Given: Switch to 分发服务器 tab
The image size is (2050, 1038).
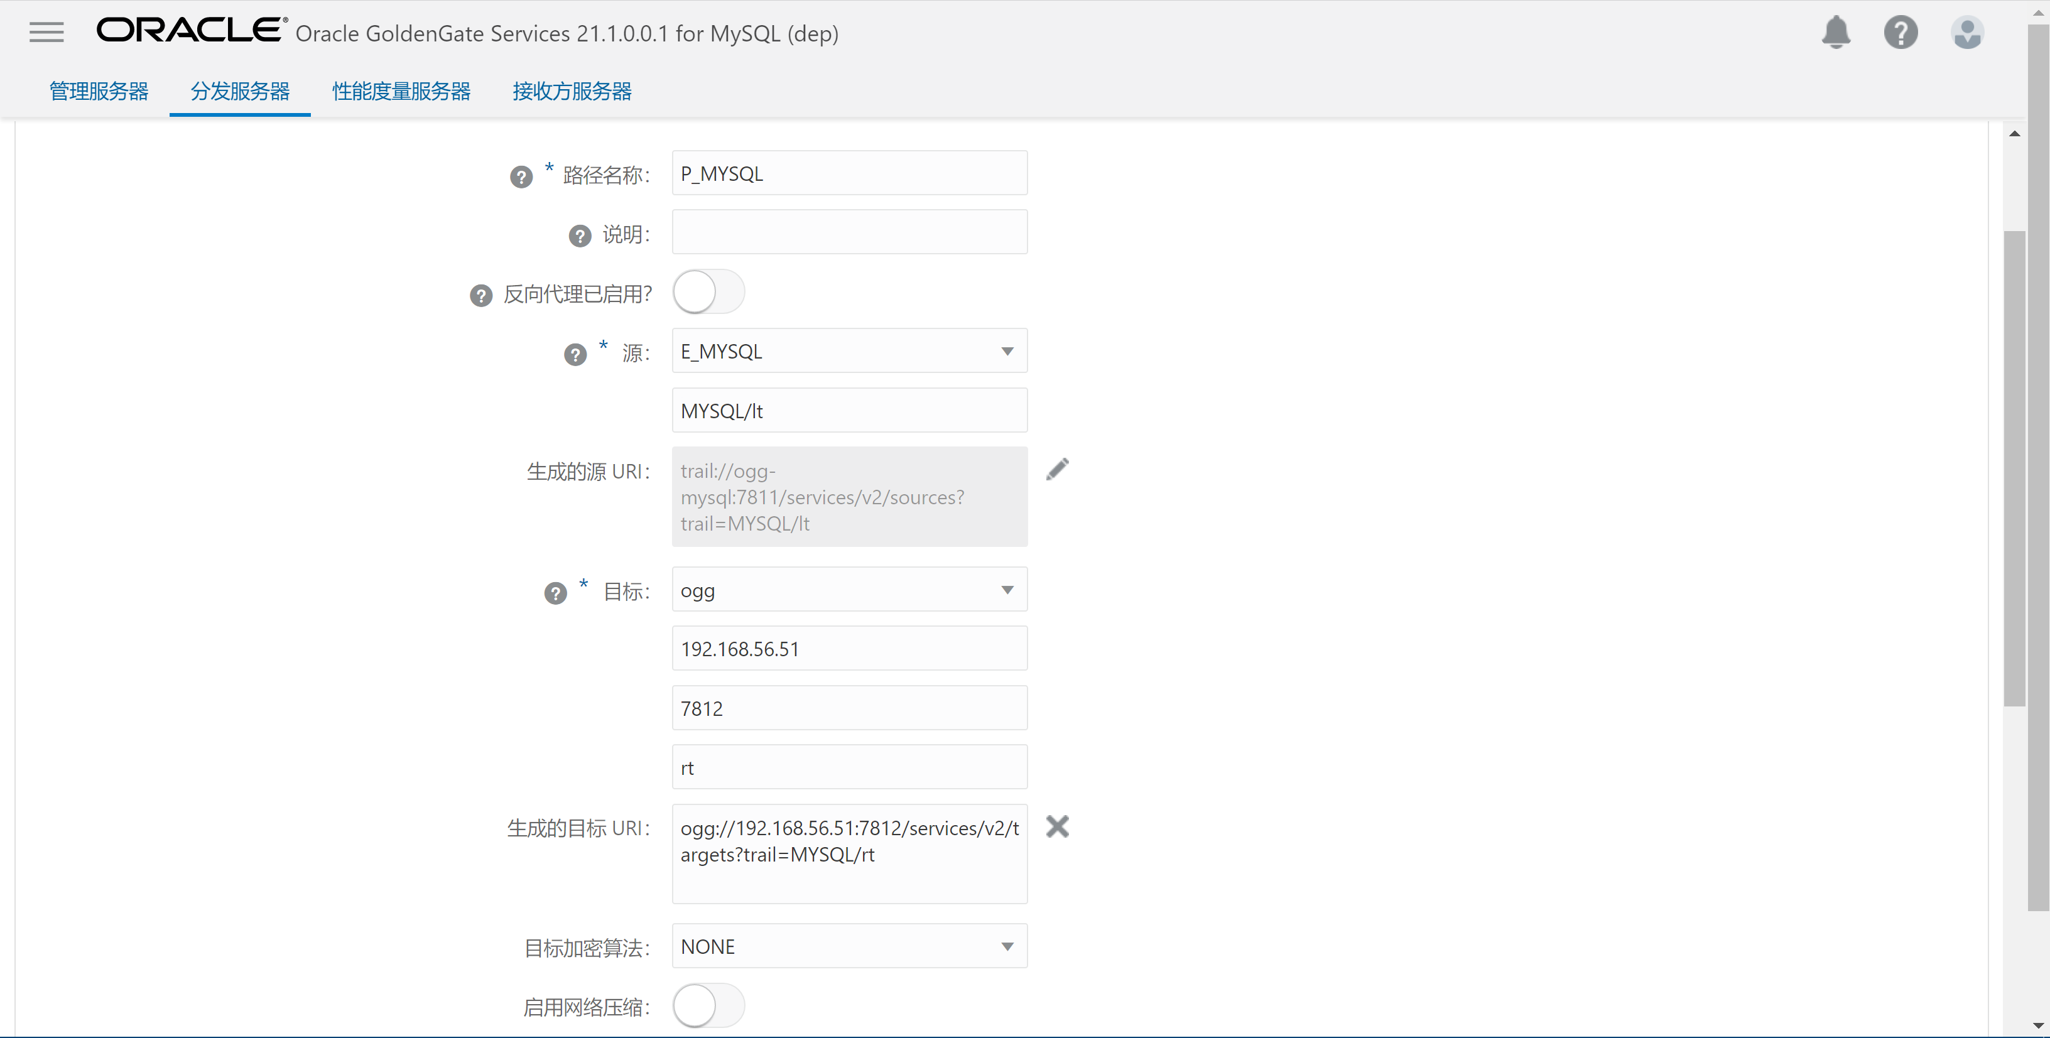Looking at the screenshot, I should [239, 92].
